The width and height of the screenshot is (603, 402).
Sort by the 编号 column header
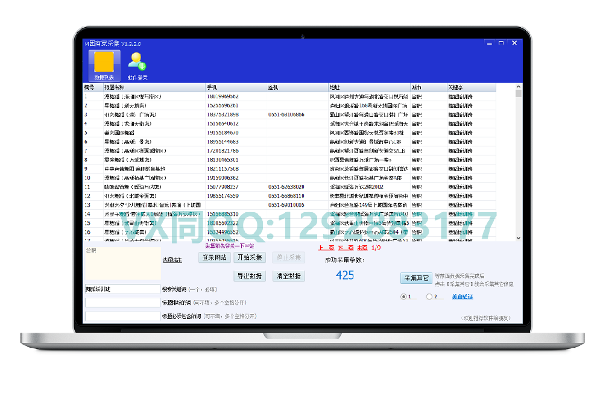(93, 87)
